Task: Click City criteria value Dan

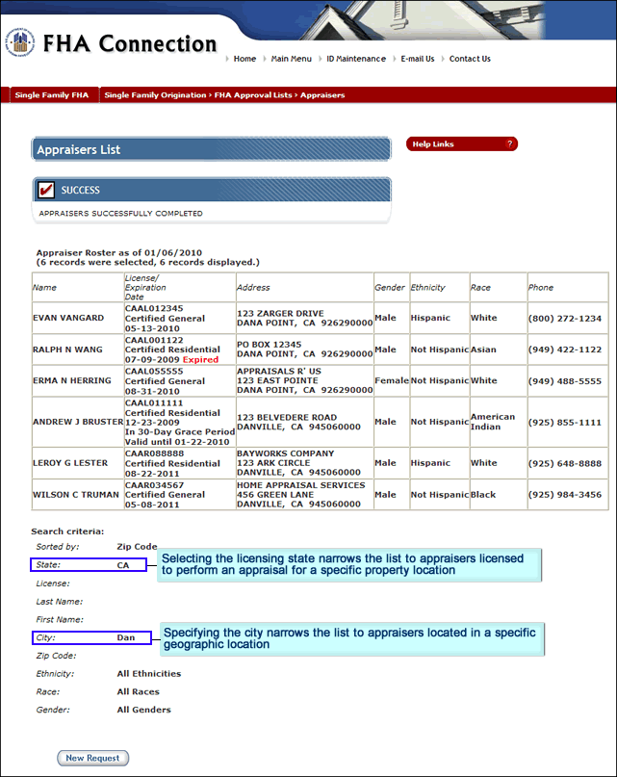Action: point(126,637)
